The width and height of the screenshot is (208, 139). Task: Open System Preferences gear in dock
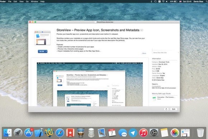pos(154,133)
